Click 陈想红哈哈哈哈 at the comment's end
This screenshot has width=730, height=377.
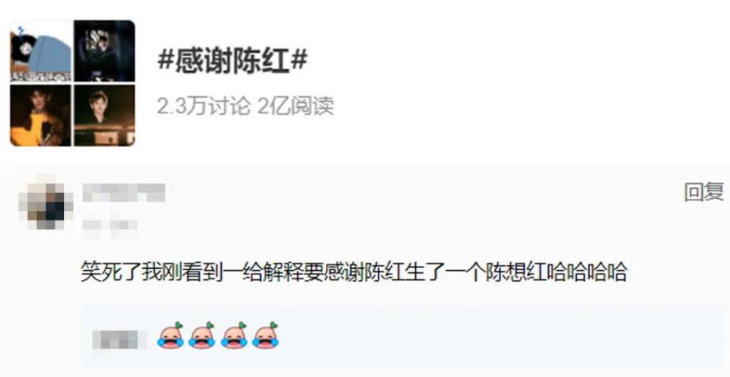pyautogui.click(x=556, y=273)
